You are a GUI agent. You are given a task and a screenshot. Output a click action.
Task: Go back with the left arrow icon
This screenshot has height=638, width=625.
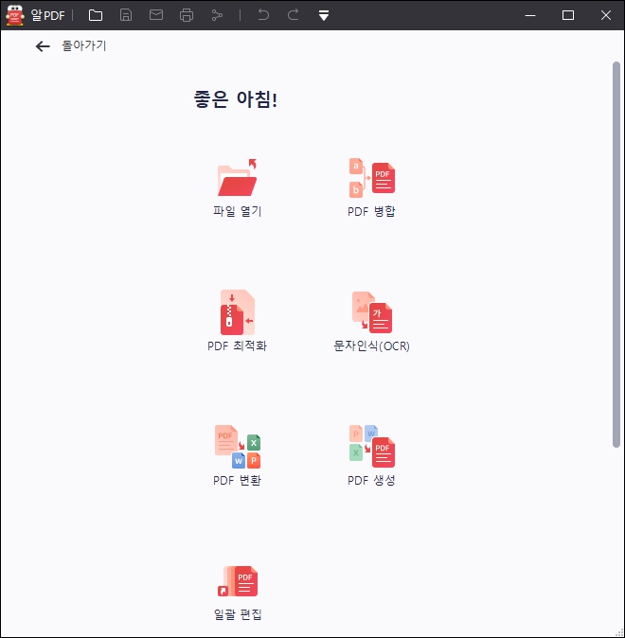pos(43,46)
